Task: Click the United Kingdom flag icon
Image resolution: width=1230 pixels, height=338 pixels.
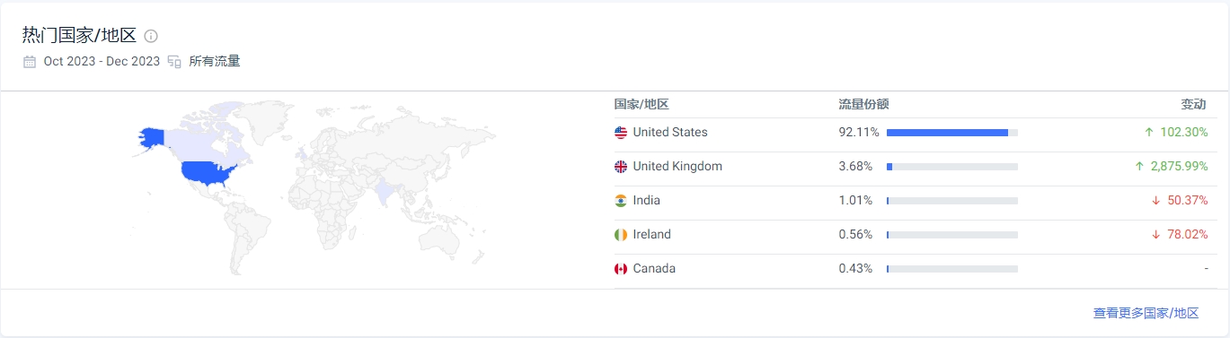Action: 621,167
